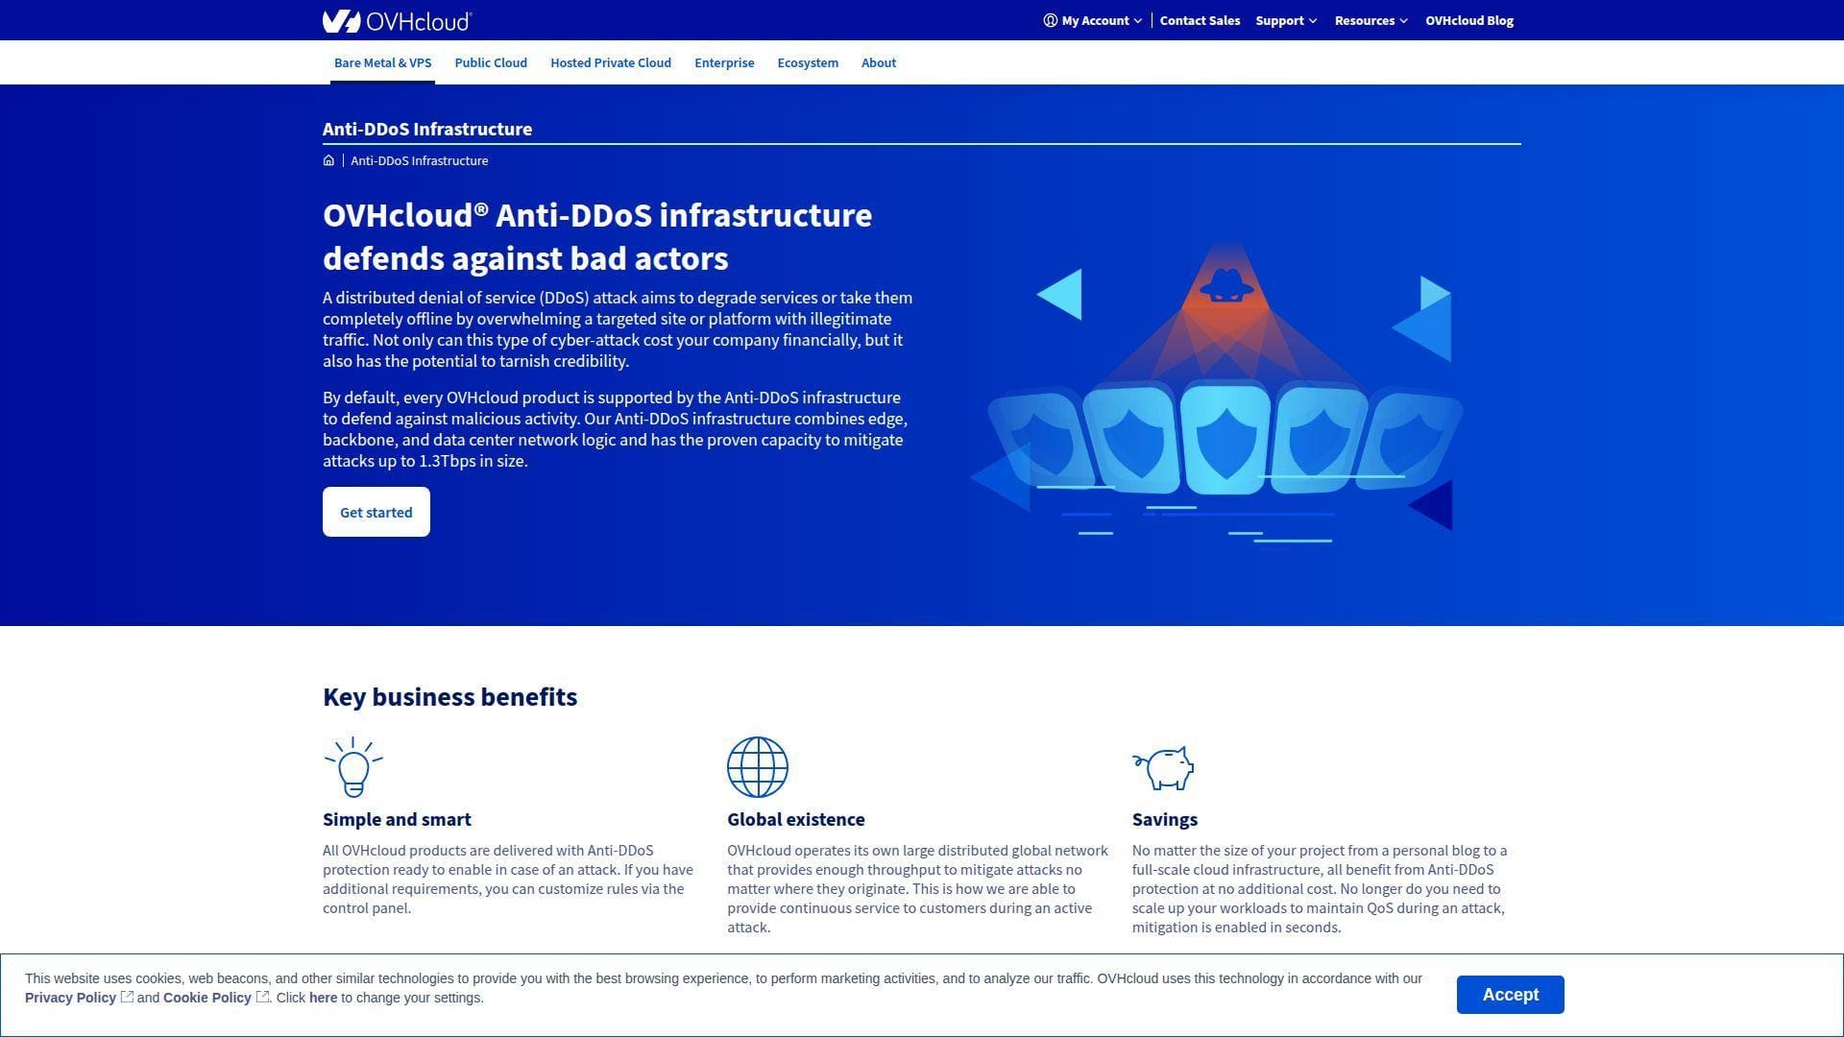The image size is (1844, 1037).
Task: Click external link icon beside Privacy Policy
Action: point(127,997)
